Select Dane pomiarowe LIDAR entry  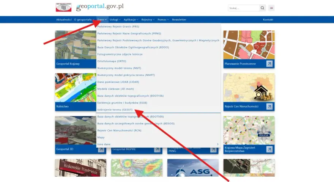(118, 82)
